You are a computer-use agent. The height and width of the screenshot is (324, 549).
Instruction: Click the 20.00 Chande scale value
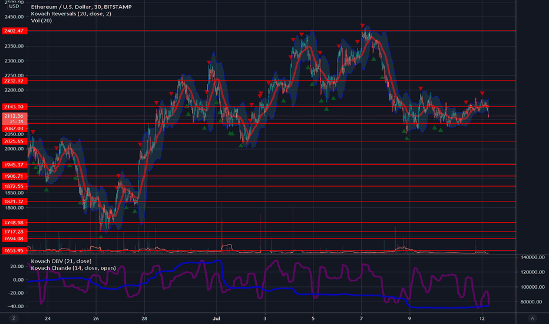[17, 266]
